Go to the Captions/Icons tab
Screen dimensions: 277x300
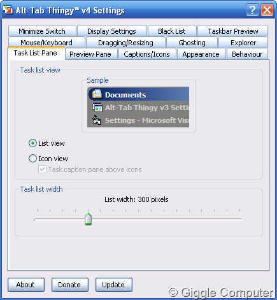click(147, 54)
